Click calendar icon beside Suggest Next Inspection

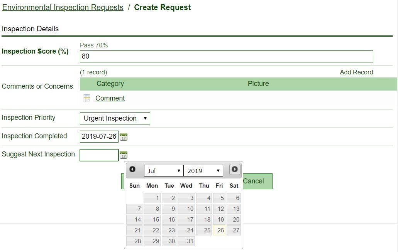[x=124, y=155]
